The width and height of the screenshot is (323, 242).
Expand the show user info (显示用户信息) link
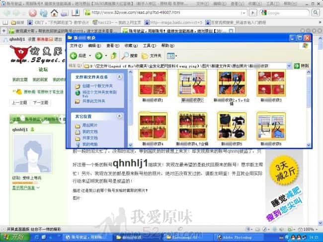[25, 188]
